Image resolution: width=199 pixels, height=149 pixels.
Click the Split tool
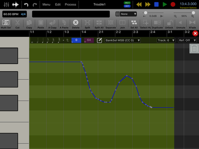(87, 24)
